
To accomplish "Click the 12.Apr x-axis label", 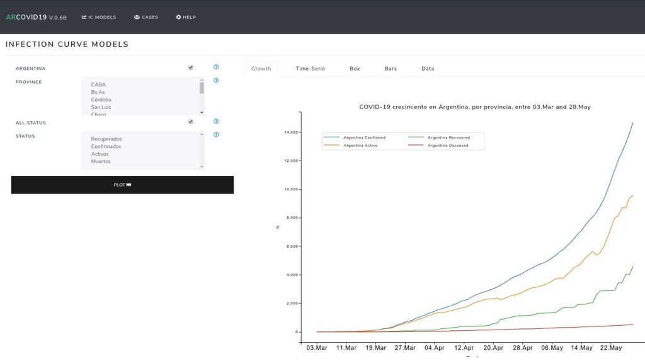I will 464,348.
